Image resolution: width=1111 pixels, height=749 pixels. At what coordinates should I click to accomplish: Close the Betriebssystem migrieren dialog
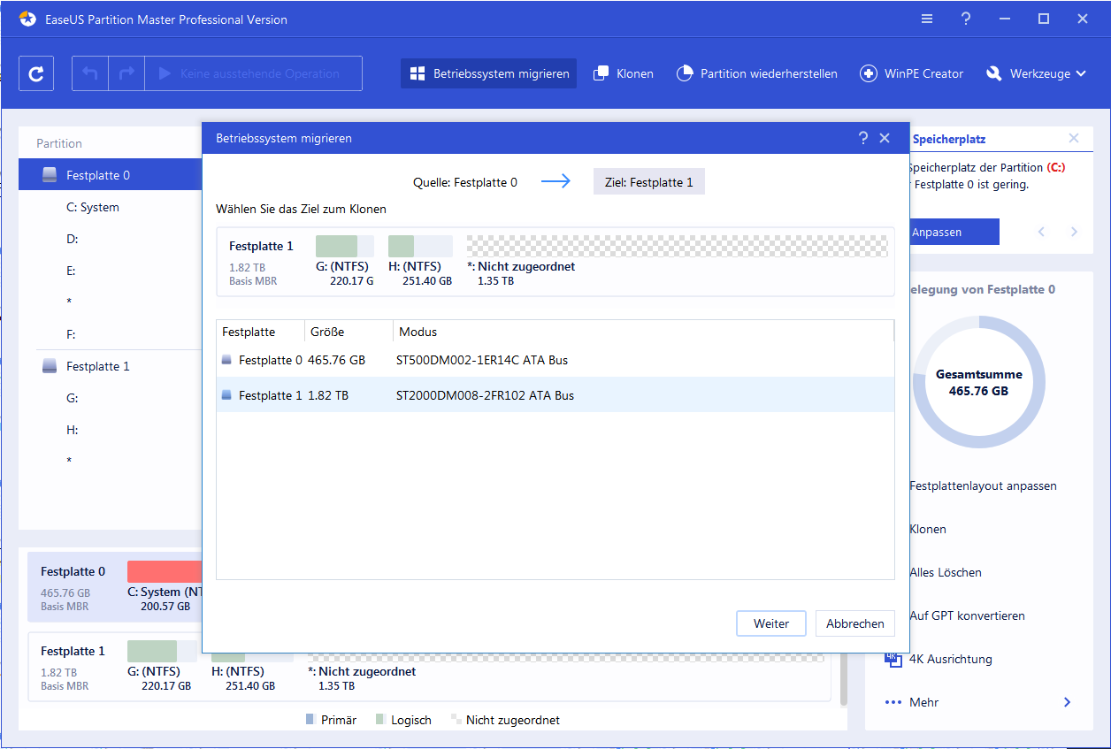(885, 138)
